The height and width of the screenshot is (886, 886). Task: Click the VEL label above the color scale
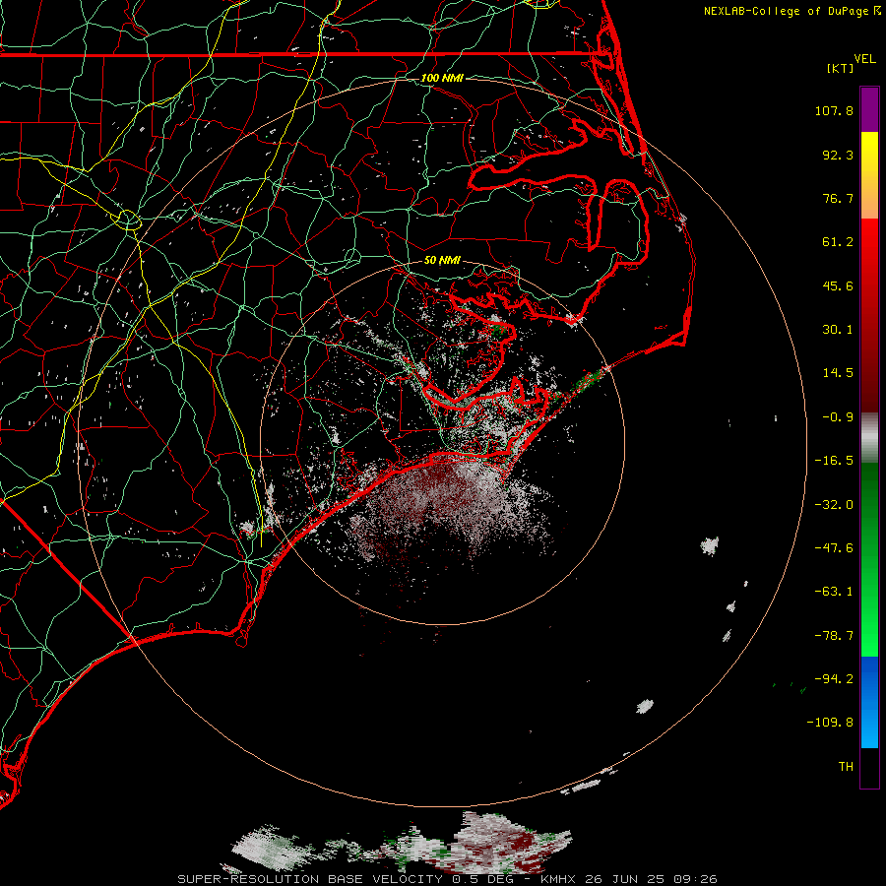point(864,59)
